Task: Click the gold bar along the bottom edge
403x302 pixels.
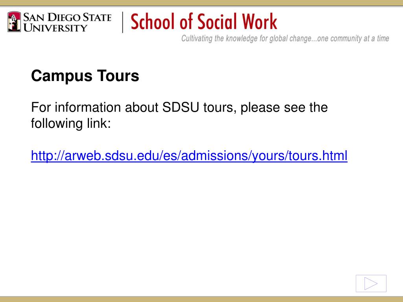Action: click(x=201, y=299)
